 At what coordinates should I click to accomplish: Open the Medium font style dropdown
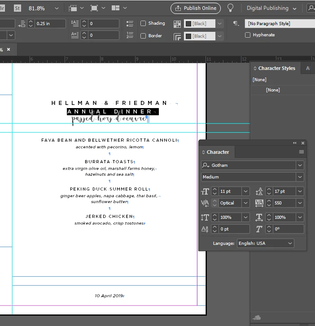300,177
